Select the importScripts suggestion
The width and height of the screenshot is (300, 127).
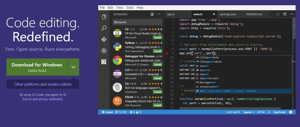coord(243,78)
